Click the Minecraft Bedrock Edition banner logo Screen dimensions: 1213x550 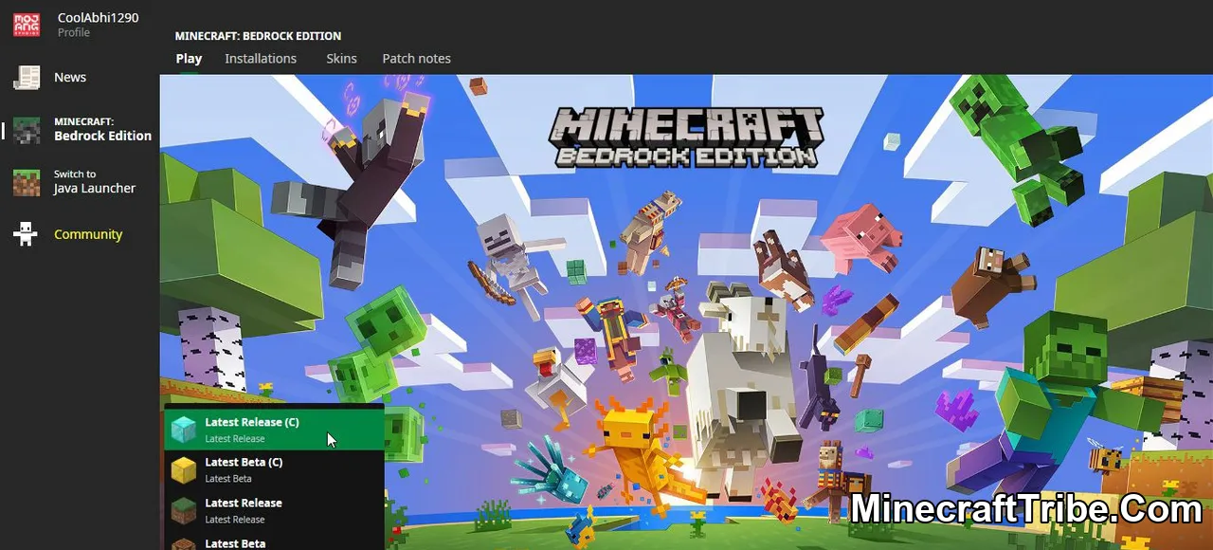pos(687,137)
